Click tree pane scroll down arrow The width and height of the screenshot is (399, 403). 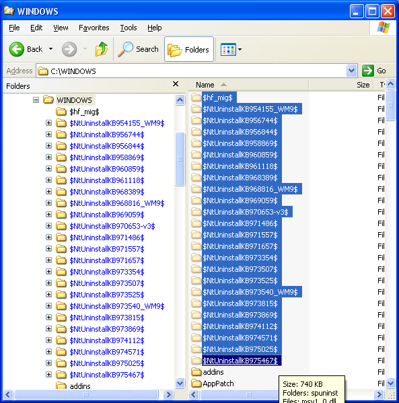tap(180, 383)
